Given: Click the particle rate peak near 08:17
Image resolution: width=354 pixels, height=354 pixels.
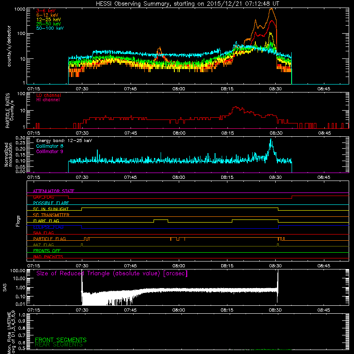Looking at the screenshot, I should [236, 107].
